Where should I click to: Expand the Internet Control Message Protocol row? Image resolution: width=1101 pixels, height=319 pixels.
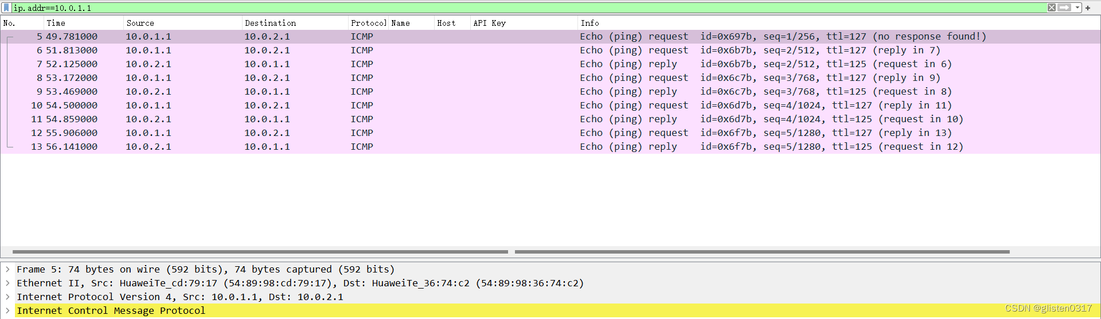7,310
